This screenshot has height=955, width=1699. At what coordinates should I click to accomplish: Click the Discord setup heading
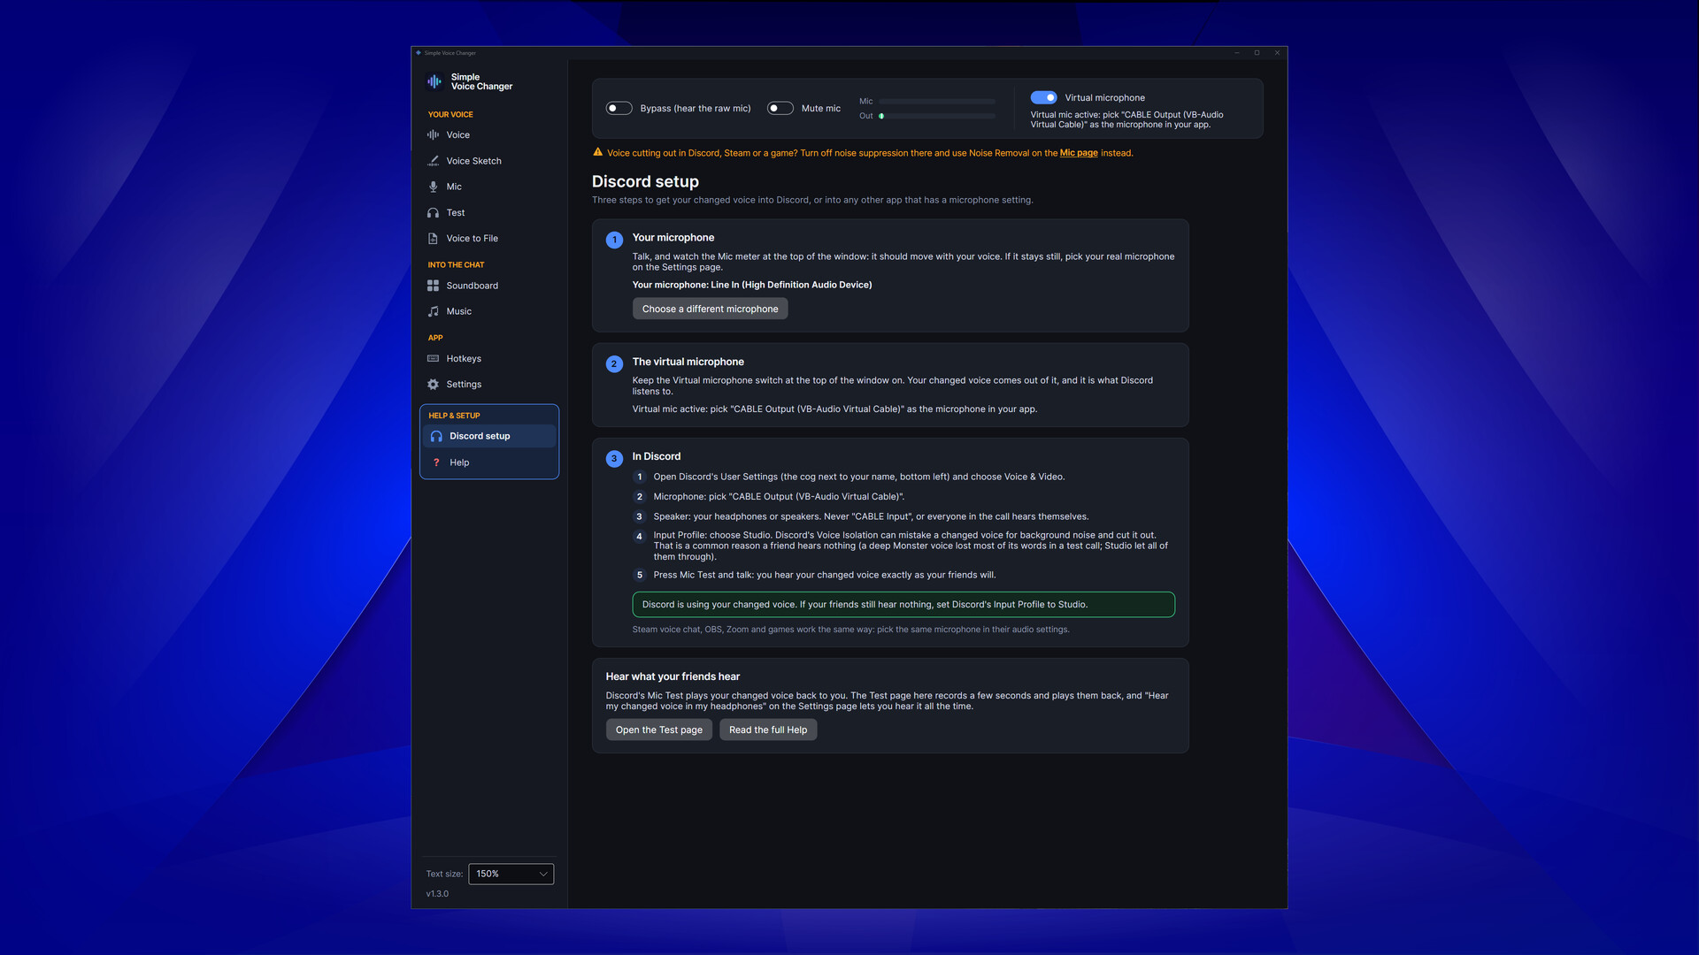pos(645,181)
